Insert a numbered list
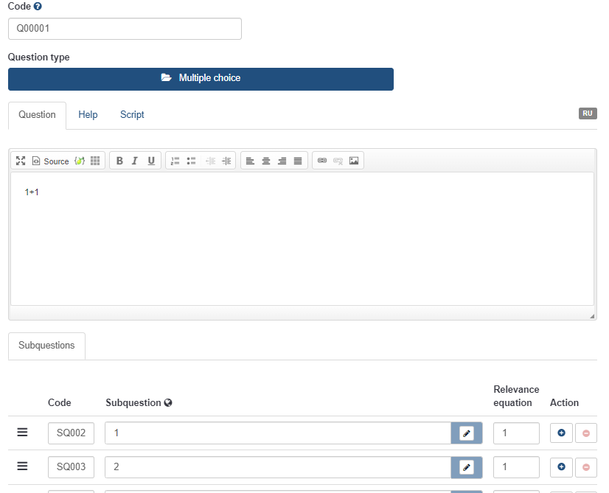Viewport: 609px width, 493px height. 175,161
